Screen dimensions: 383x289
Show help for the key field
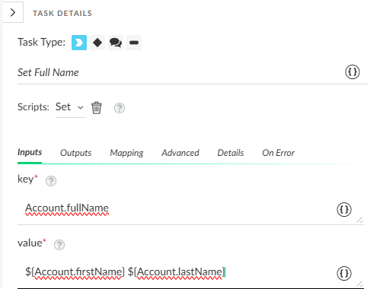click(x=51, y=181)
